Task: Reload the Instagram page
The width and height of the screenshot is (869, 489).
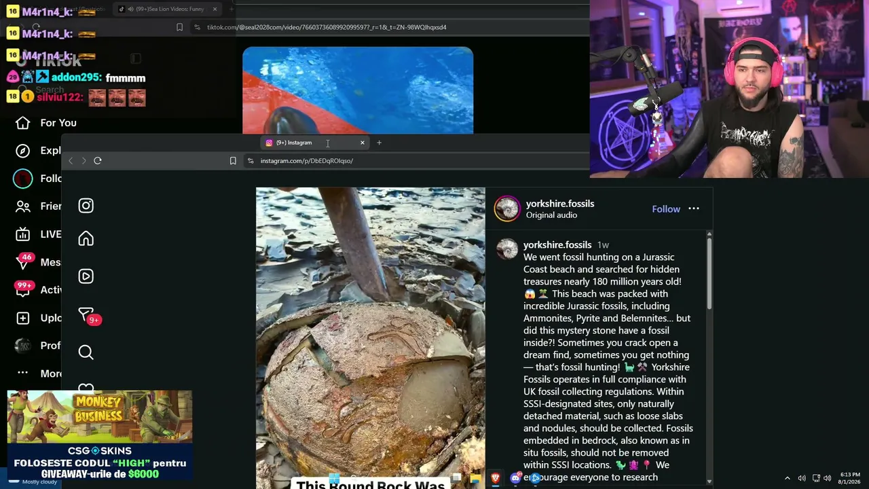Action: pyautogui.click(x=98, y=161)
